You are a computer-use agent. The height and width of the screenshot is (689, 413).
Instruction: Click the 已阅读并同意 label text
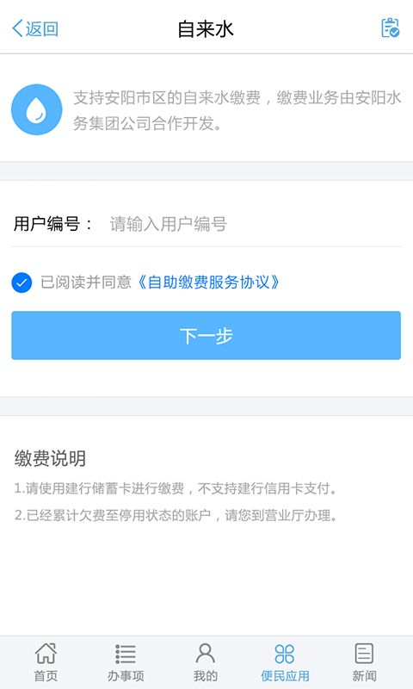(x=86, y=282)
